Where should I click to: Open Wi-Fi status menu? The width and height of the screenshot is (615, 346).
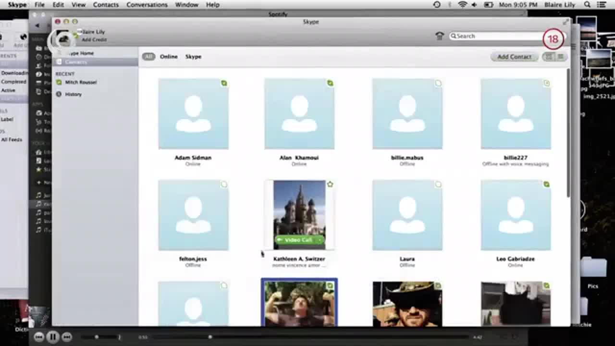point(462,4)
